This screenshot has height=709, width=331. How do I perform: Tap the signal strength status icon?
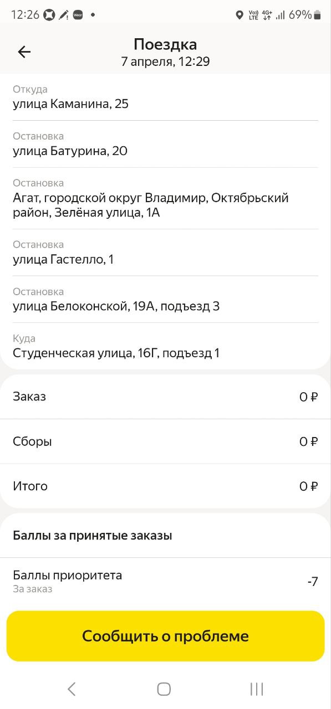[280, 15]
